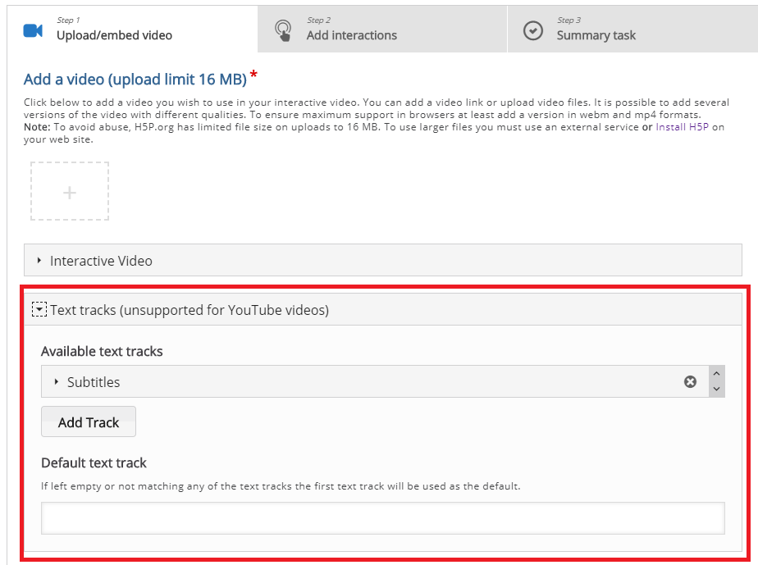Remove the Subtitles track with X icon
758x565 pixels.
[x=691, y=382]
